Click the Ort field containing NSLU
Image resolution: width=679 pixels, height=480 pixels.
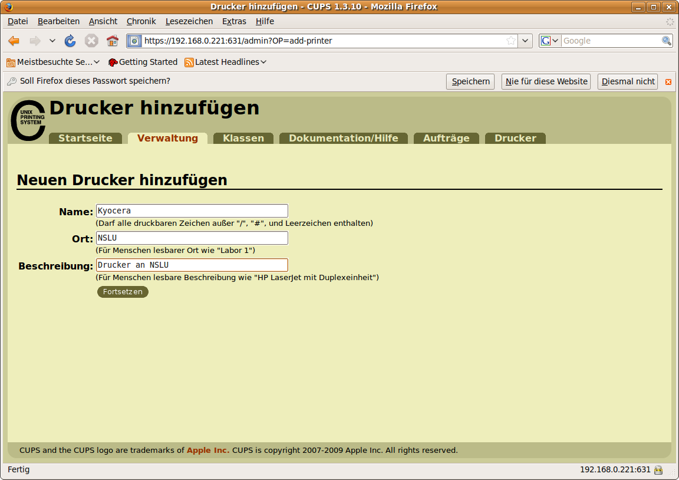(x=192, y=238)
